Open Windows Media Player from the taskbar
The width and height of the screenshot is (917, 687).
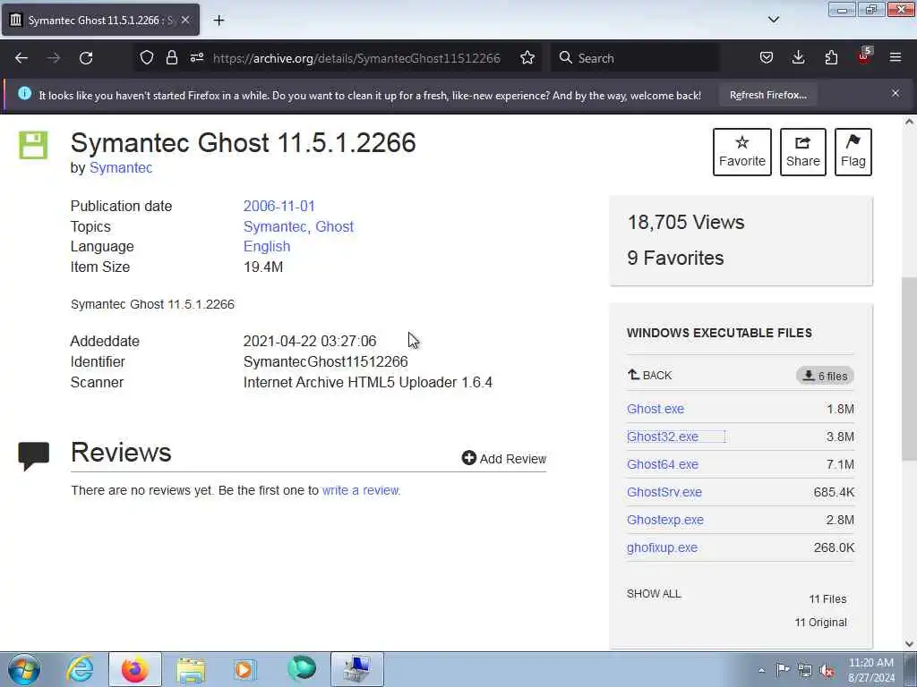click(244, 669)
